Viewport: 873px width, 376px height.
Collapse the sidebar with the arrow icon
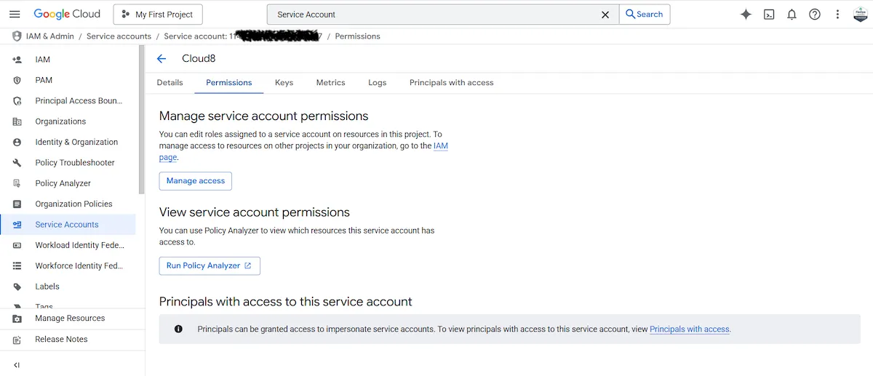pyautogui.click(x=17, y=365)
